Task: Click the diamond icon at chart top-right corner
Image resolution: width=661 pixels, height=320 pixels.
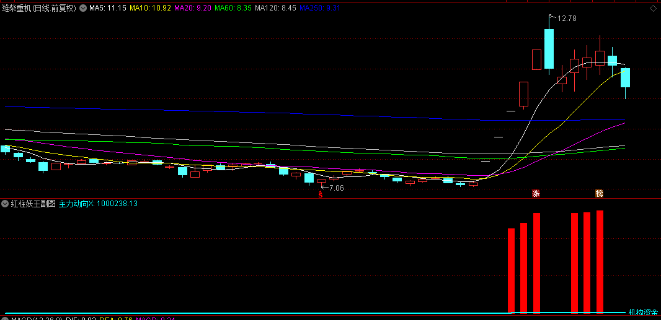Action: click(x=653, y=9)
